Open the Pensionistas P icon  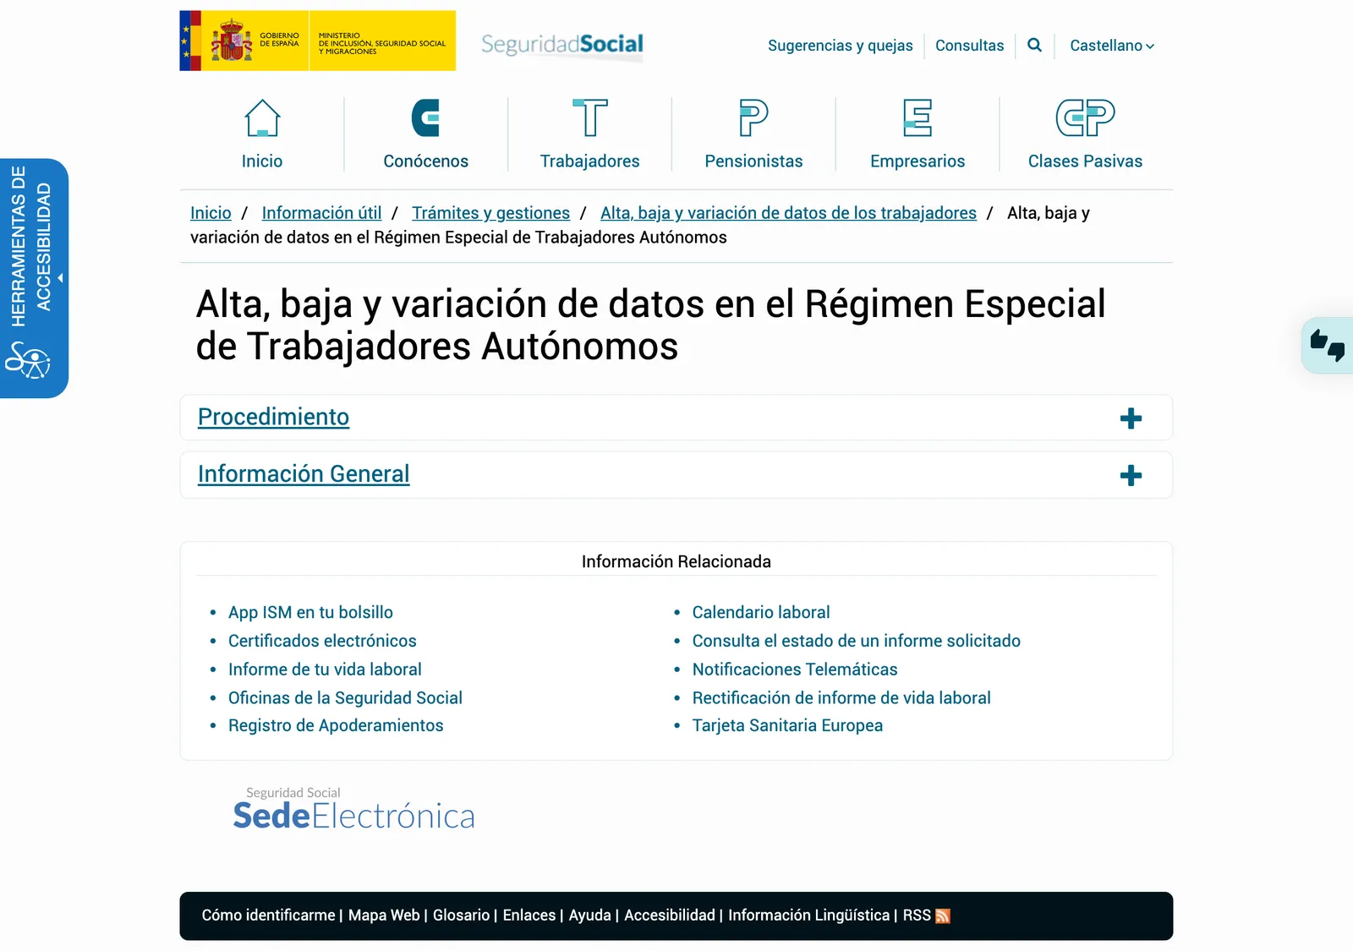click(x=753, y=118)
